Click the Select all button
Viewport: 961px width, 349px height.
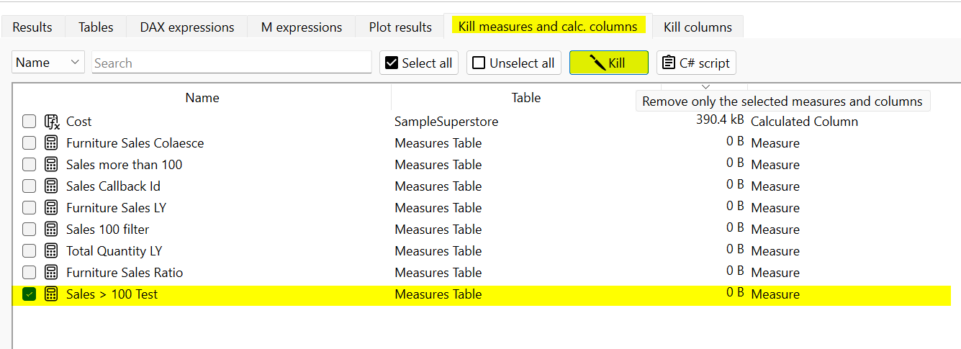419,63
